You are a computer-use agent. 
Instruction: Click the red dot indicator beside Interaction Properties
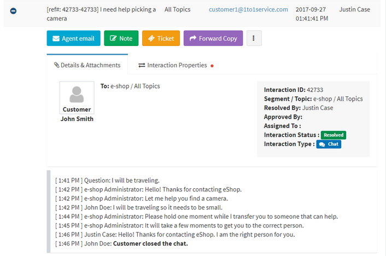[212, 66]
